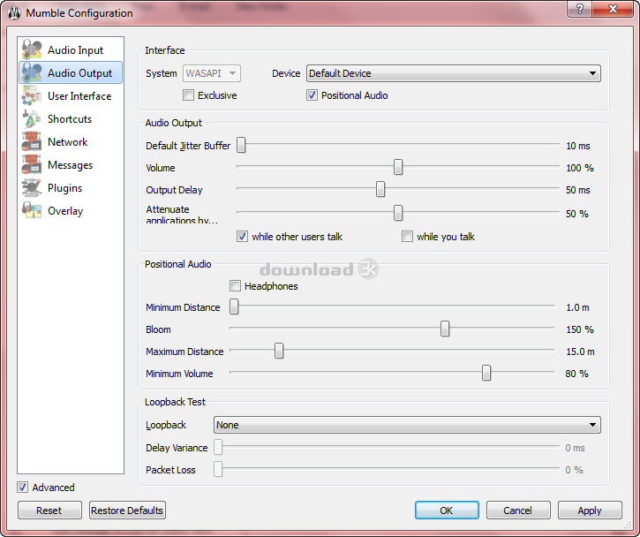The width and height of the screenshot is (640, 537).
Task: Confirm settings with the OK button
Action: click(x=447, y=511)
